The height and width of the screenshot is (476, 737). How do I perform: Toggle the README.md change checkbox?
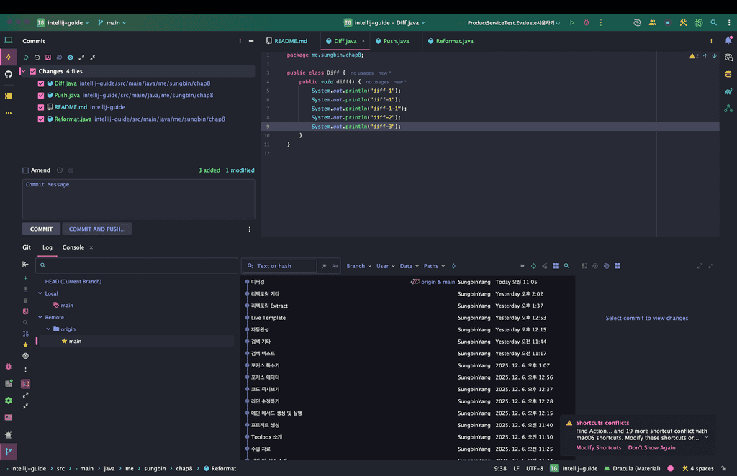[41, 107]
